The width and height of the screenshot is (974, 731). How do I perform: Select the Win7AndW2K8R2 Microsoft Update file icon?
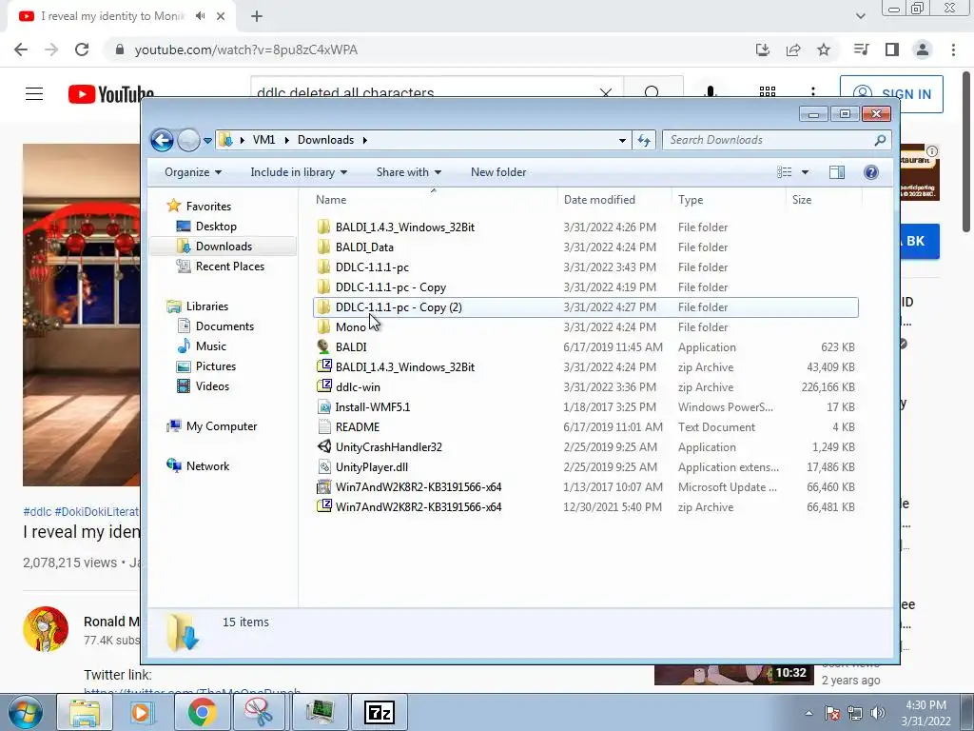323,486
